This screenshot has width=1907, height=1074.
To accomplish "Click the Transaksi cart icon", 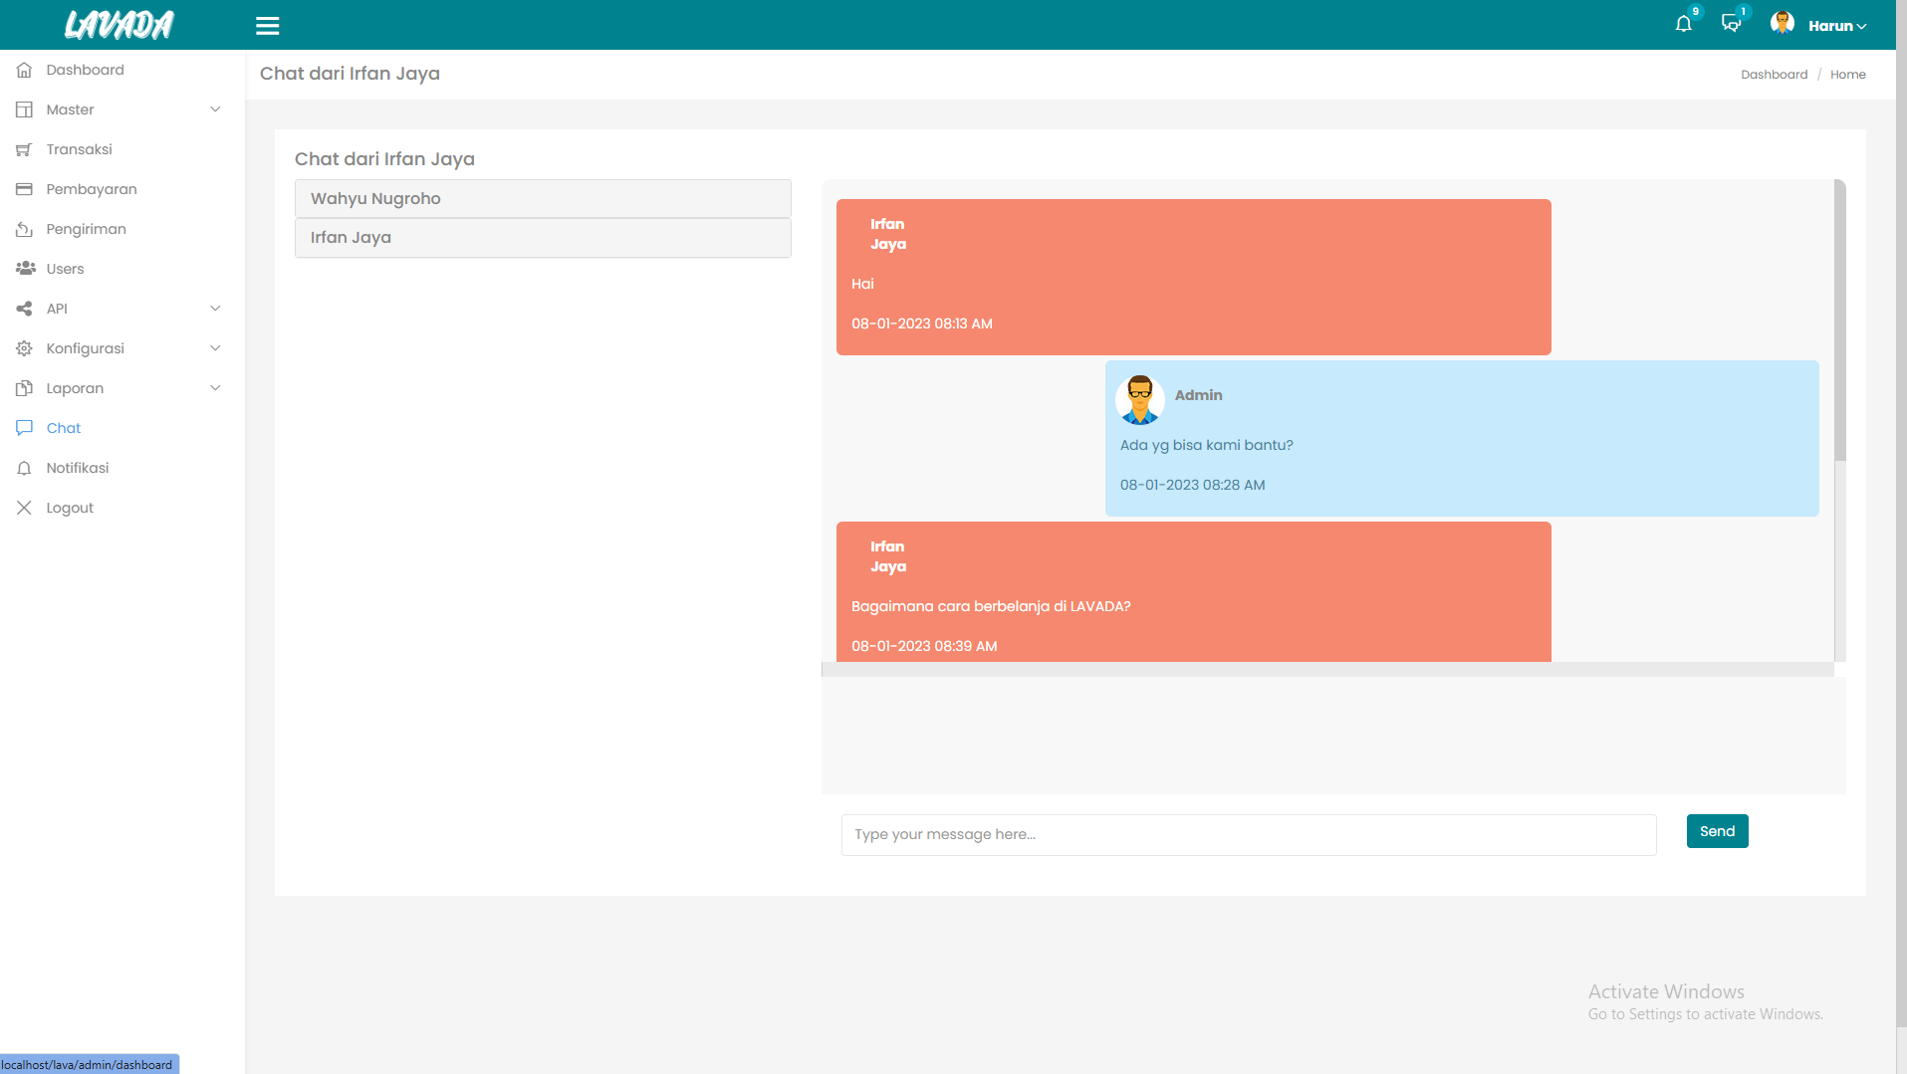I will (24, 149).
